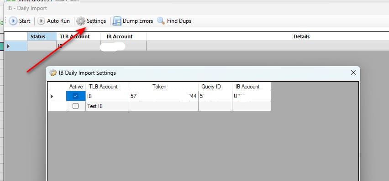Click the Token column header
This screenshot has width=389, height=181.
click(x=163, y=87)
